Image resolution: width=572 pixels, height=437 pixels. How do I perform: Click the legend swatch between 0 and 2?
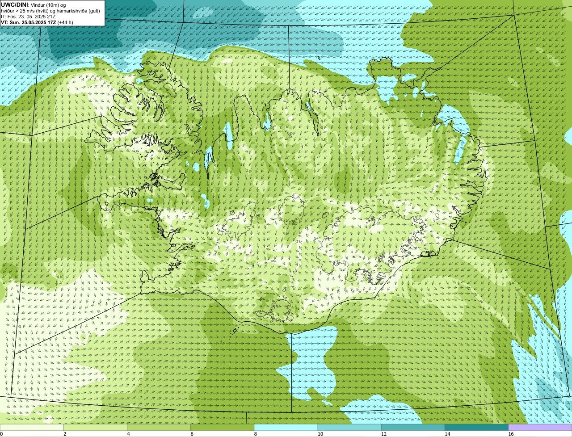32,428
